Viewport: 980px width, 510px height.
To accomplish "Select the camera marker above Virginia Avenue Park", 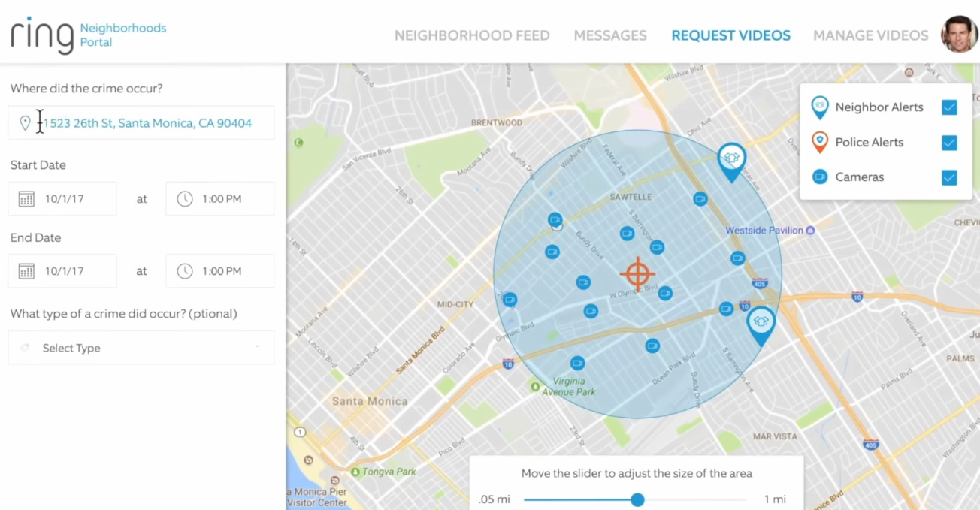I will (577, 363).
